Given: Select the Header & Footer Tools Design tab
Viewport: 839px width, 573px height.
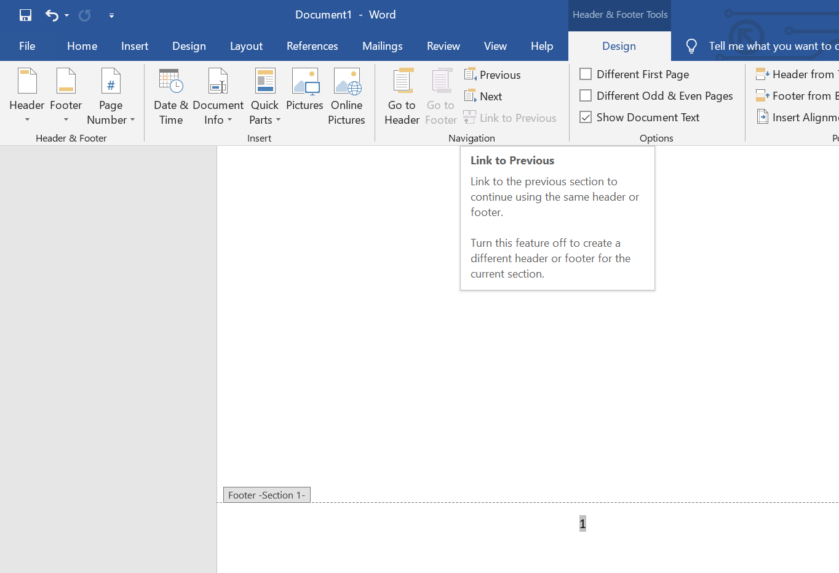Looking at the screenshot, I should pyautogui.click(x=619, y=46).
